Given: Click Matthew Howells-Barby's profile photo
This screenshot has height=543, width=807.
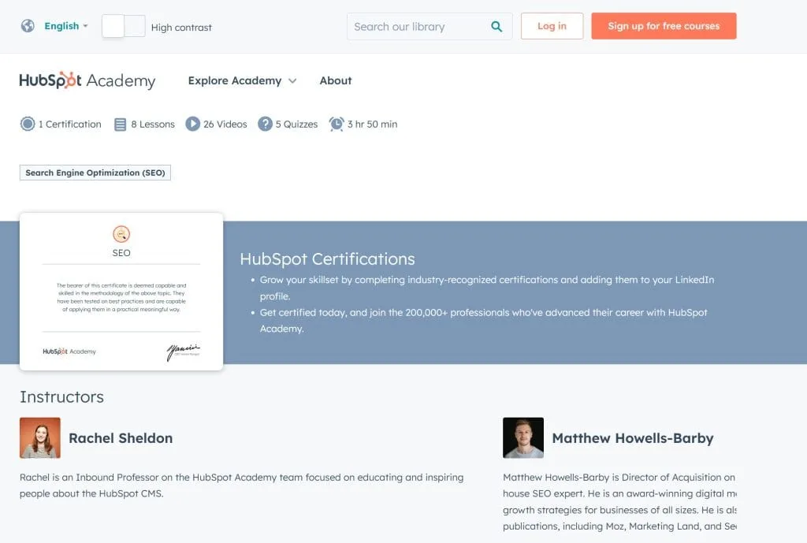Looking at the screenshot, I should 523,437.
